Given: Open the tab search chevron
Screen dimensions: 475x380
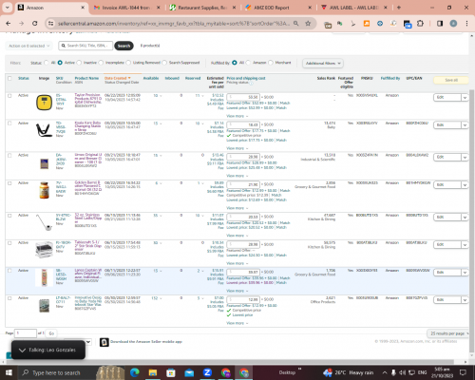Looking at the screenshot, I should pyautogui.click(x=8, y=8).
